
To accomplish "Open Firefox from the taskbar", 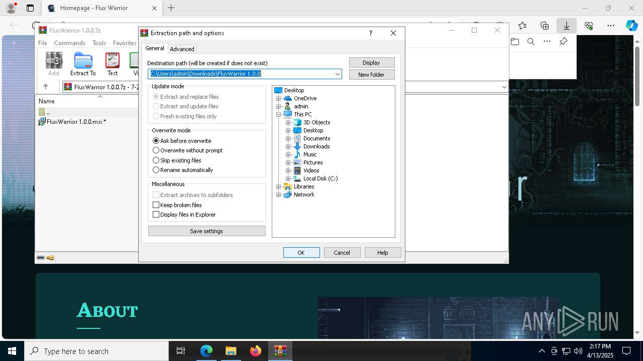I will (x=256, y=351).
